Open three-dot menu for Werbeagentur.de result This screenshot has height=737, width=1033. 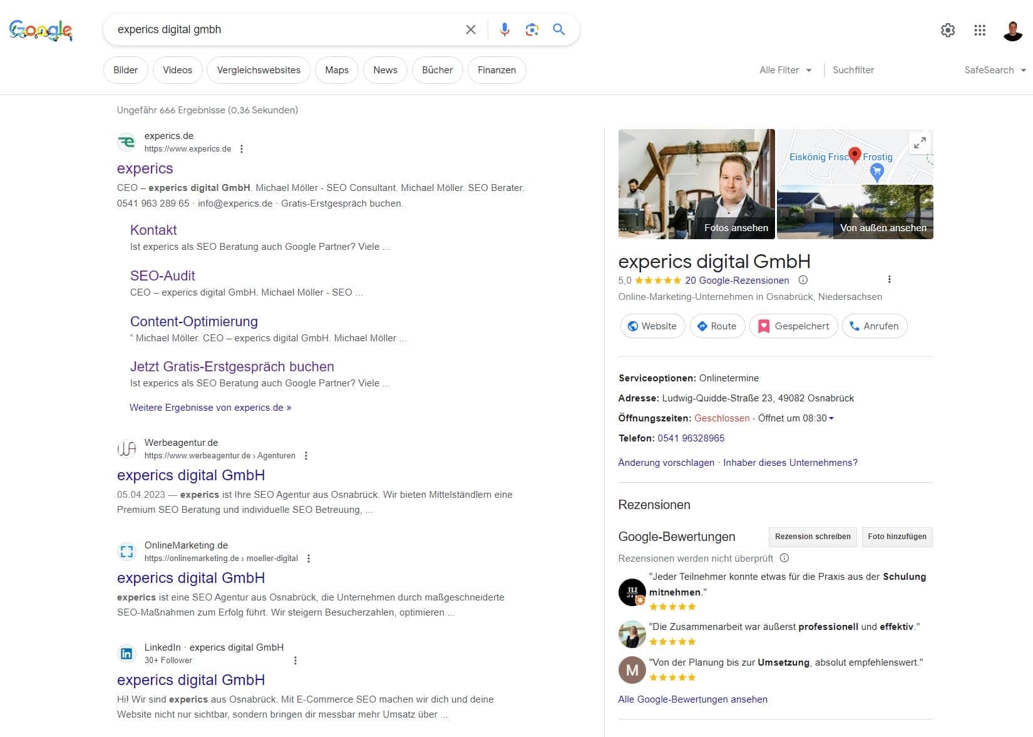click(306, 456)
